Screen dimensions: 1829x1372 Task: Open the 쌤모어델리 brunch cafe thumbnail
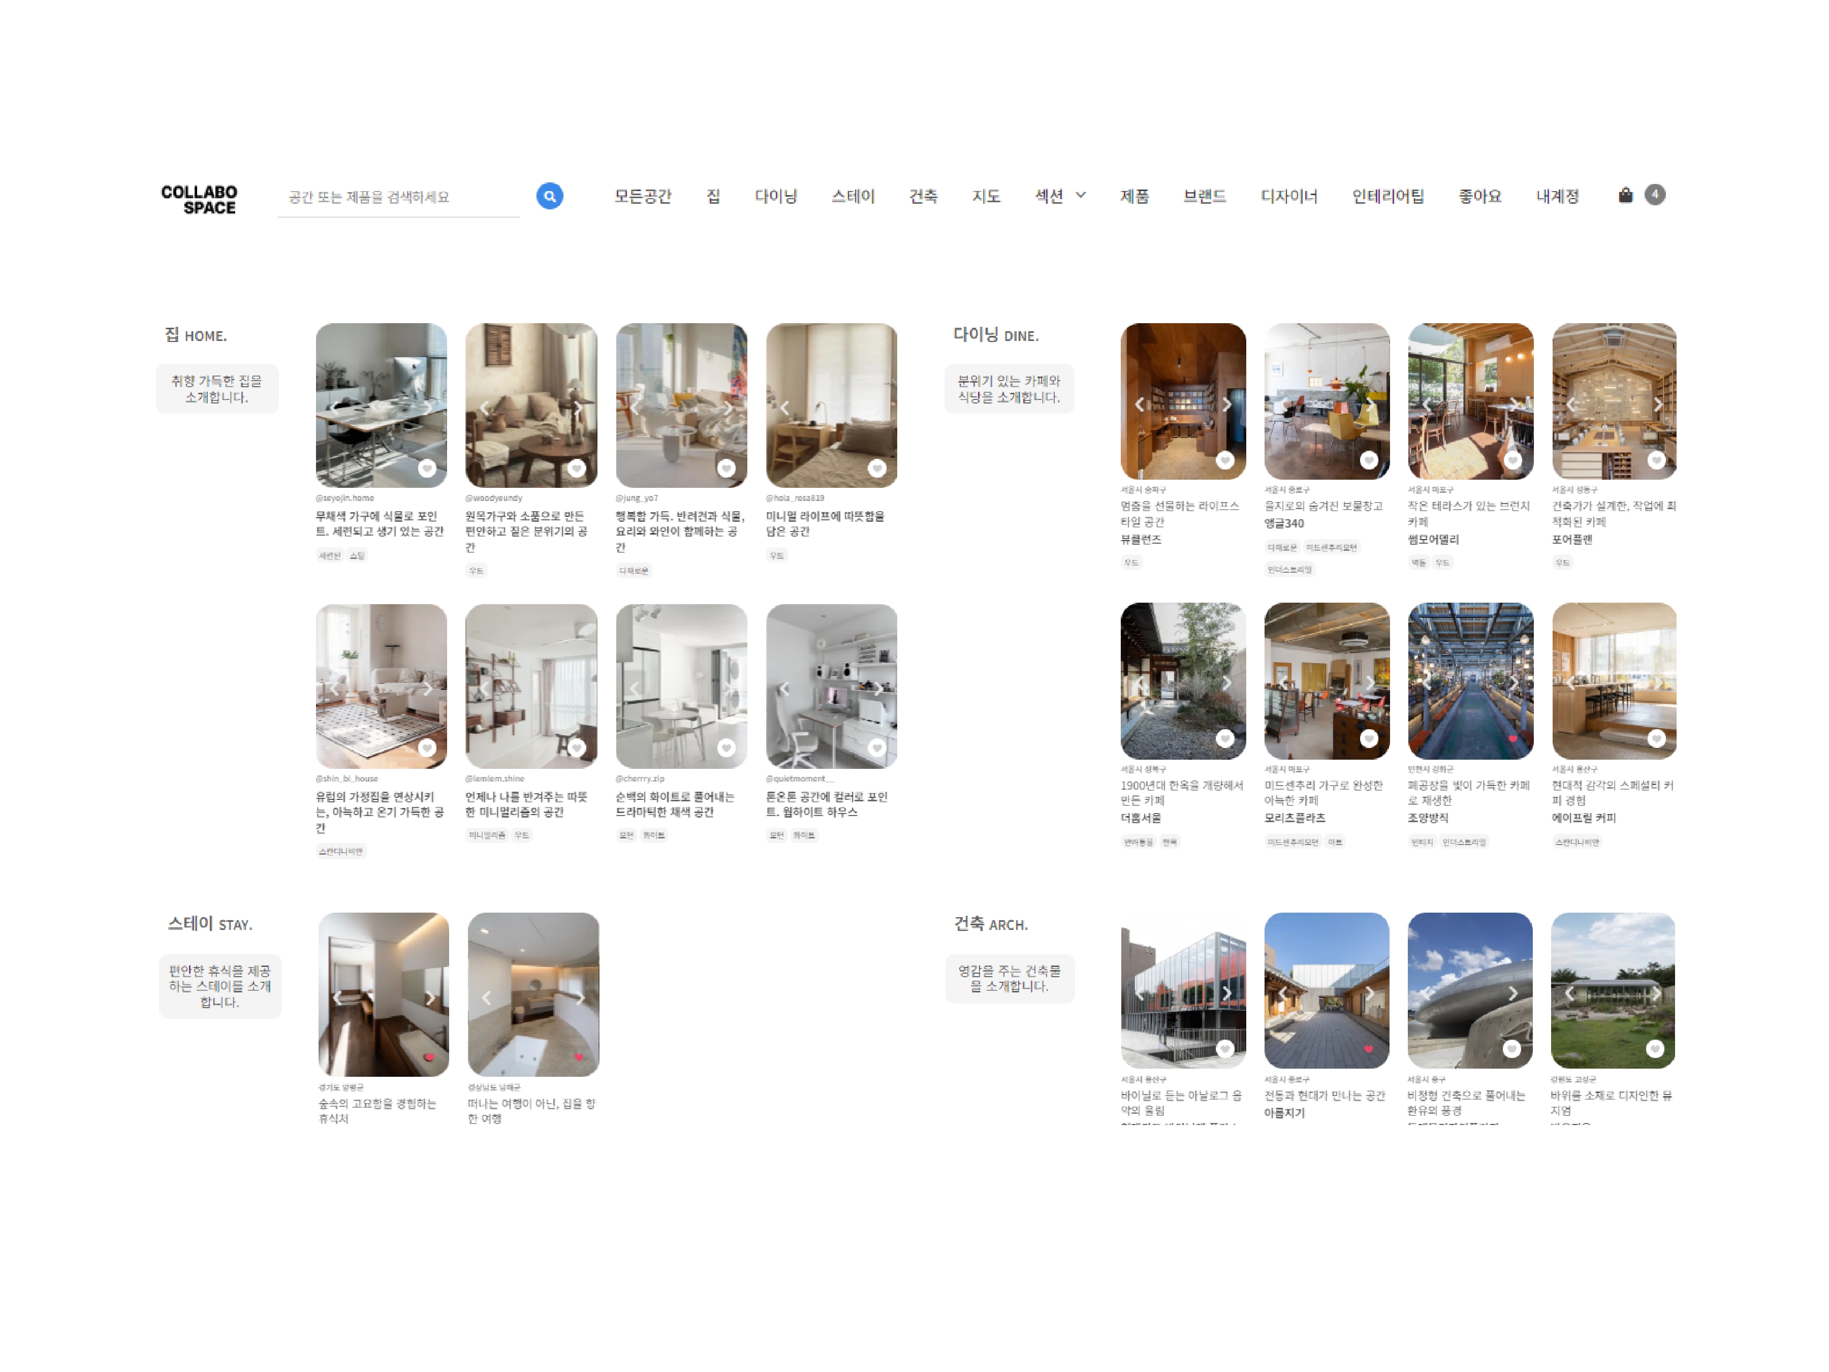click(1470, 401)
